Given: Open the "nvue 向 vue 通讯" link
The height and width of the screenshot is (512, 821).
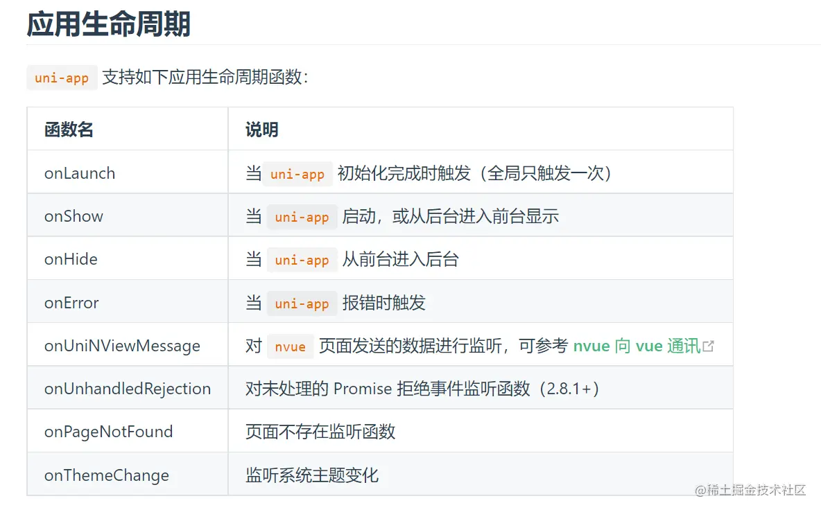Looking at the screenshot, I should pyautogui.click(x=636, y=346).
